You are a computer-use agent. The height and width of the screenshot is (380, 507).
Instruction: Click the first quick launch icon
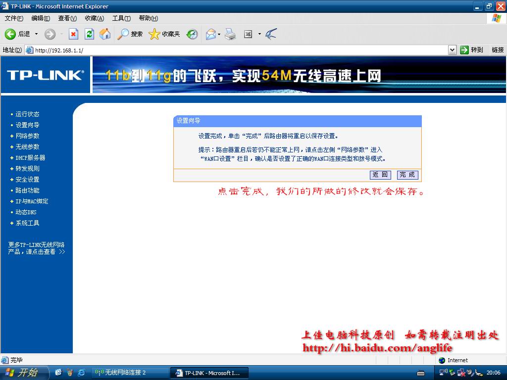click(x=58, y=373)
